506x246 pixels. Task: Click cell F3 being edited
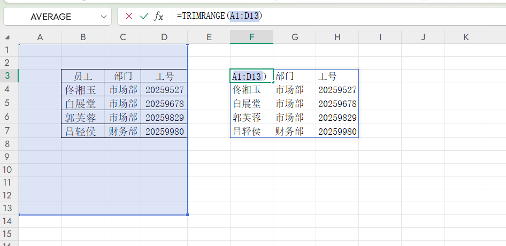pos(251,76)
